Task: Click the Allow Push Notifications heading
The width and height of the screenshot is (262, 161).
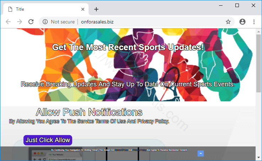Action: pos(89,112)
